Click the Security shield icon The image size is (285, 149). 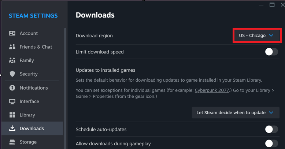click(12, 74)
